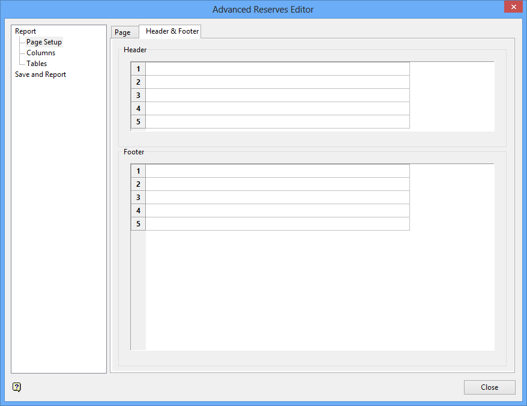The height and width of the screenshot is (406, 527).
Task: Select Header row number 1
Action: tap(138, 69)
